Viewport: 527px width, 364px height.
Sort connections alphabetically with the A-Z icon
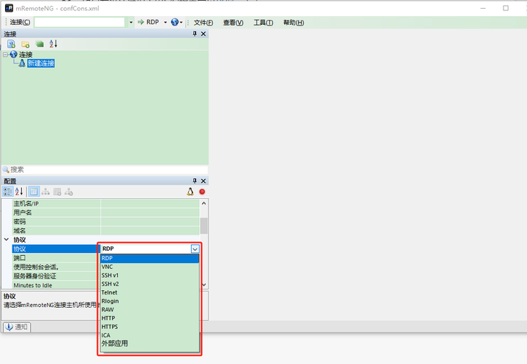(53, 44)
